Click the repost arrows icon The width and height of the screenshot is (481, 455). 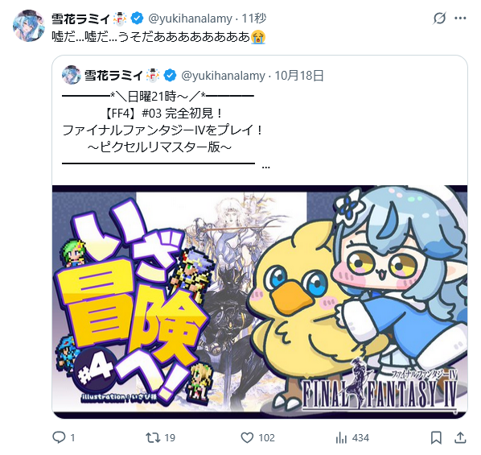click(x=153, y=437)
